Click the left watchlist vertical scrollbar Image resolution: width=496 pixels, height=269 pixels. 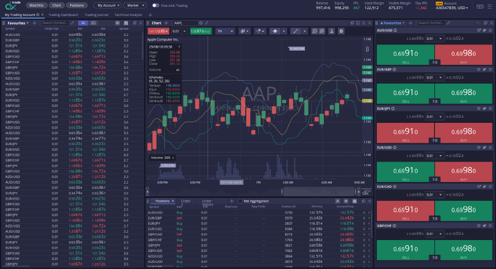[x=143, y=45]
